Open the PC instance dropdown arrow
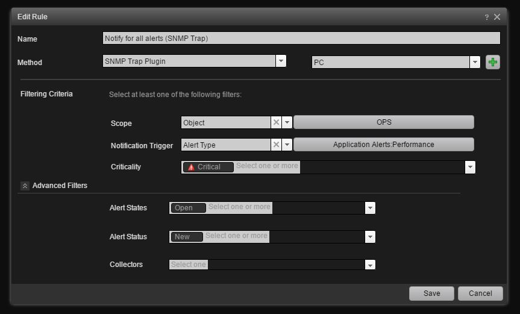 (x=475, y=62)
